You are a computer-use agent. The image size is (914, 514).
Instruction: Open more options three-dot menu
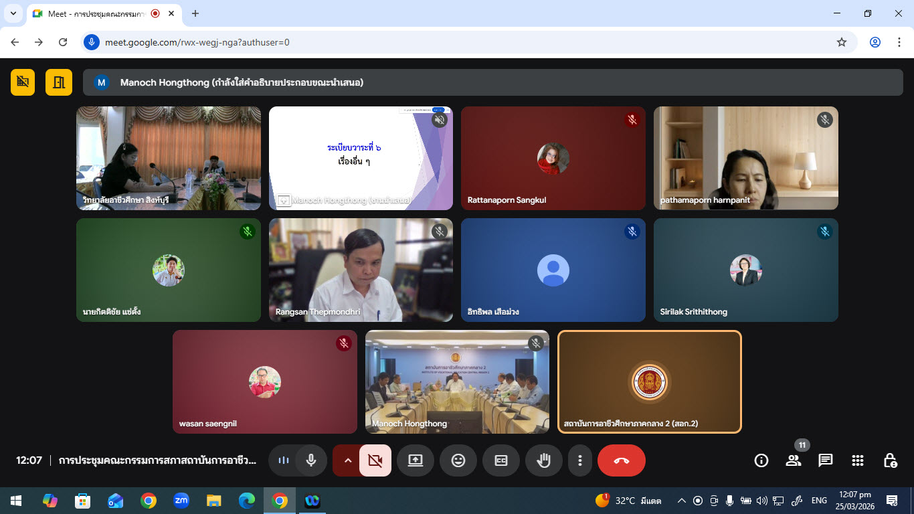[580, 460]
